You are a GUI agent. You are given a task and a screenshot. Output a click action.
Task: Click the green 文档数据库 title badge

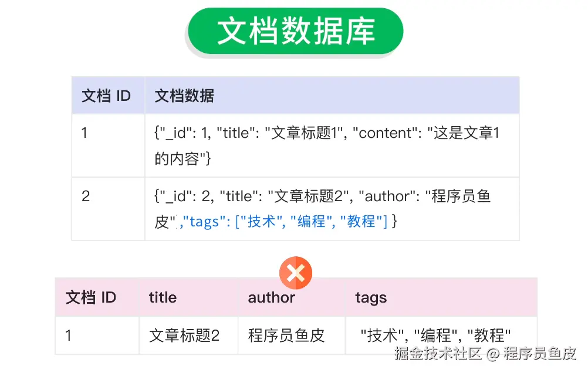[295, 31]
